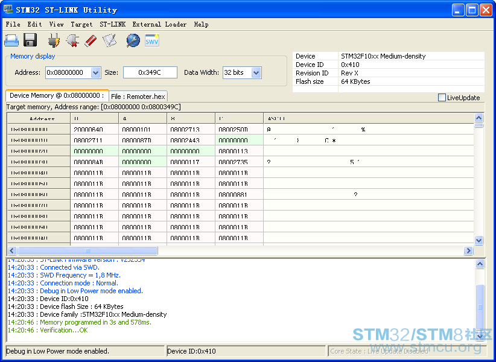Select memory cell 08002735
496x362 pixels.
(240, 162)
